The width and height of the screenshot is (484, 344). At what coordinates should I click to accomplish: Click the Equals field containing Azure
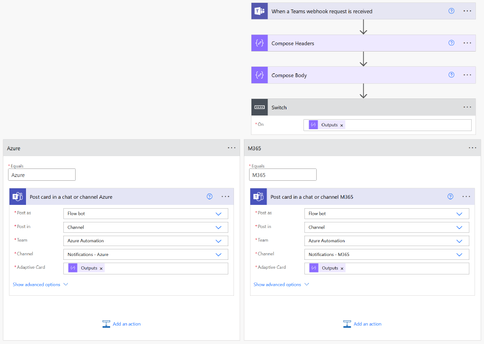point(42,175)
